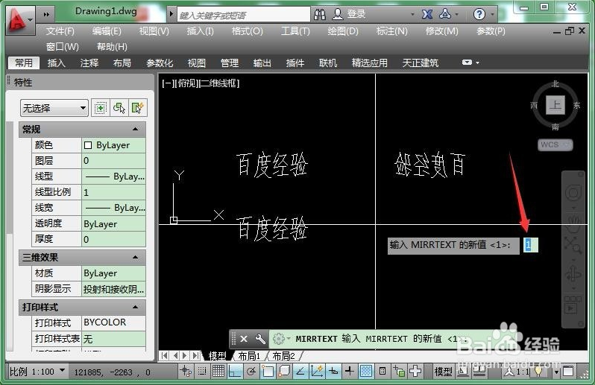Screen dimensions: 595x385
Task: Open the 文件(F) menu
Action: (x=60, y=31)
